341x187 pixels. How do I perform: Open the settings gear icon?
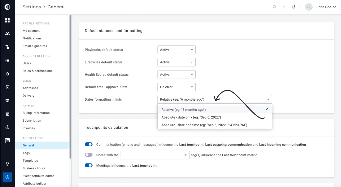tap(7, 177)
